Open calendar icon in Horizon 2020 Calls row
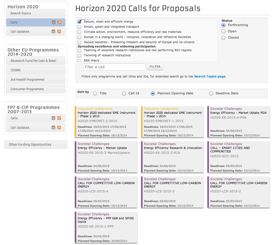 click(x=54, y=22)
